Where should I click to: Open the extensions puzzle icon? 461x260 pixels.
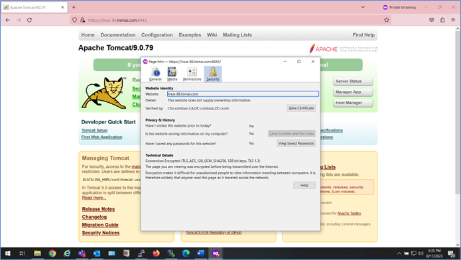click(442, 20)
